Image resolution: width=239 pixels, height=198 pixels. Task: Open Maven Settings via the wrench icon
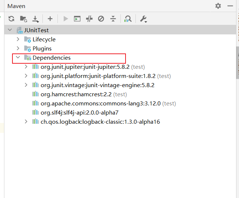tap(143, 19)
